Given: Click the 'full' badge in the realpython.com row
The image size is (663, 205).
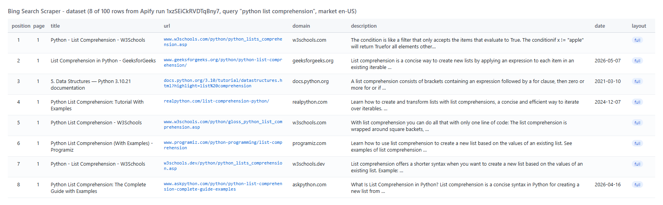Looking at the screenshot, I should click(x=637, y=102).
